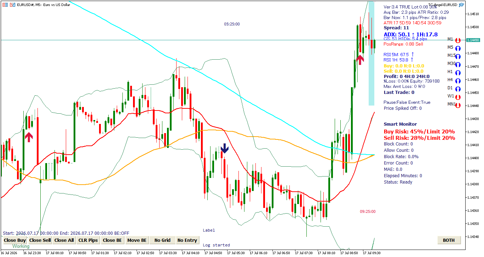The height and width of the screenshot is (257, 484).
Task: Click the Smart Monitor heading
Action: tap(400, 124)
